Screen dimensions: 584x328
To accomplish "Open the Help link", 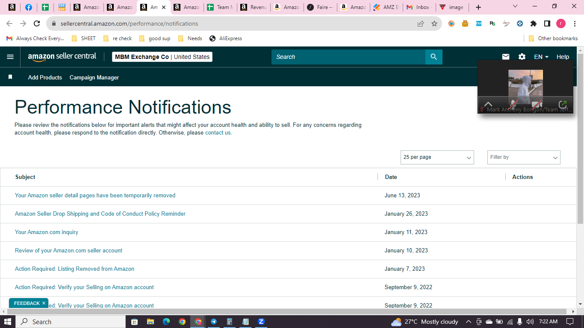I will coord(563,57).
